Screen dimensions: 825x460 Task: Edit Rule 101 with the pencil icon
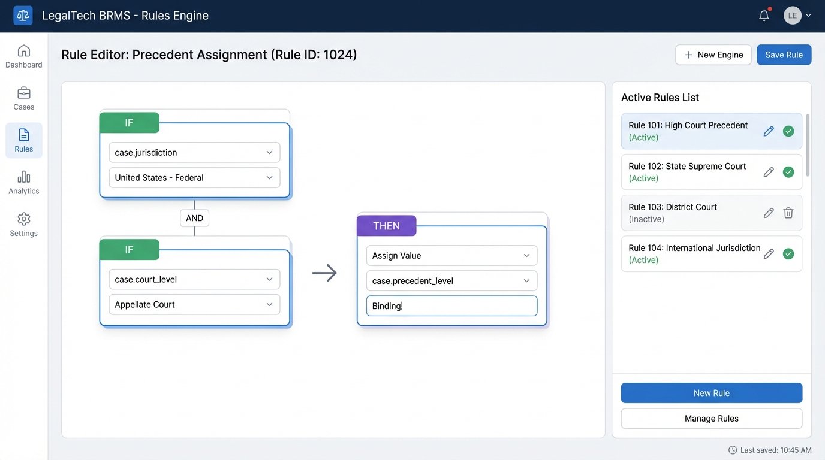click(x=769, y=131)
